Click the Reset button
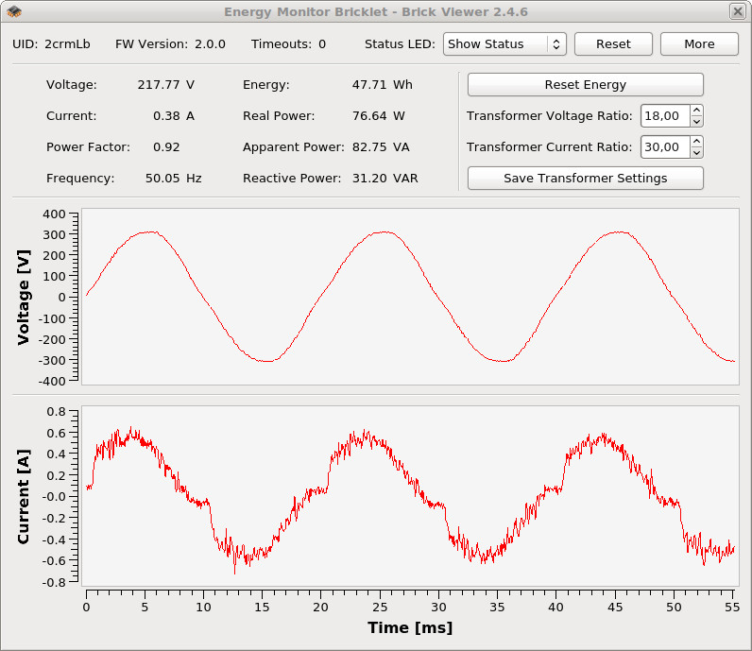The image size is (752, 651). (x=613, y=44)
